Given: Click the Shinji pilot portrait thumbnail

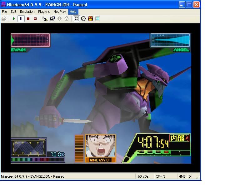Looking at the screenshot, I should (x=100, y=146).
